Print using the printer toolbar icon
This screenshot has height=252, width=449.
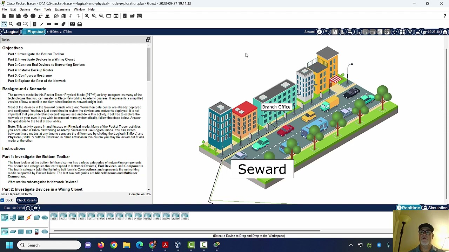(26, 16)
